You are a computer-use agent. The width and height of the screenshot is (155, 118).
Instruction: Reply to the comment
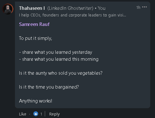click(x=54, y=114)
